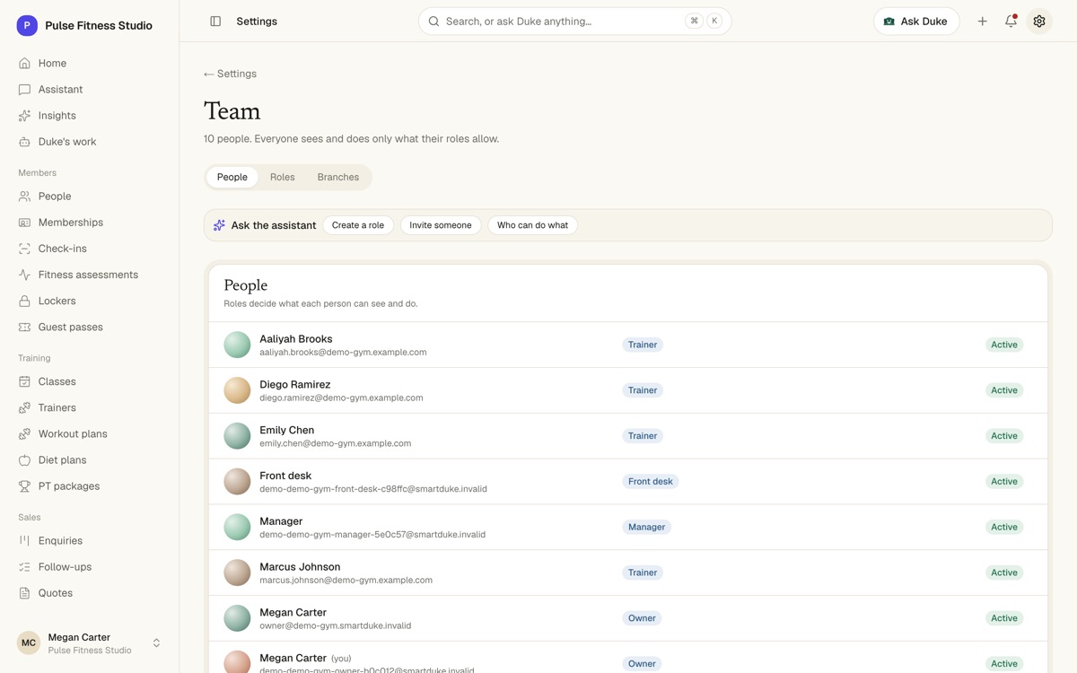Click the Create a role button
1077x673 pixels.
point(358,225)
